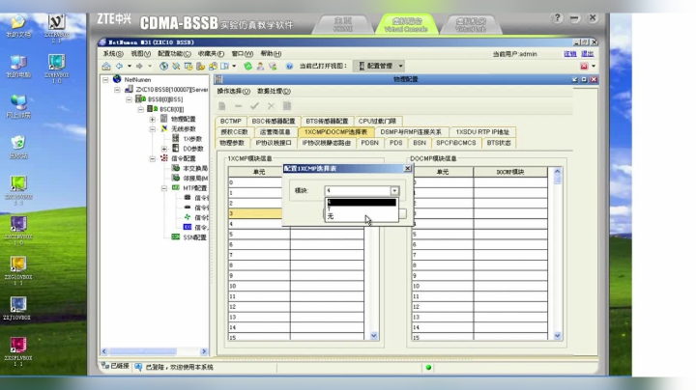
Task: Click the user figure toolbar icon
Action: 260,66
